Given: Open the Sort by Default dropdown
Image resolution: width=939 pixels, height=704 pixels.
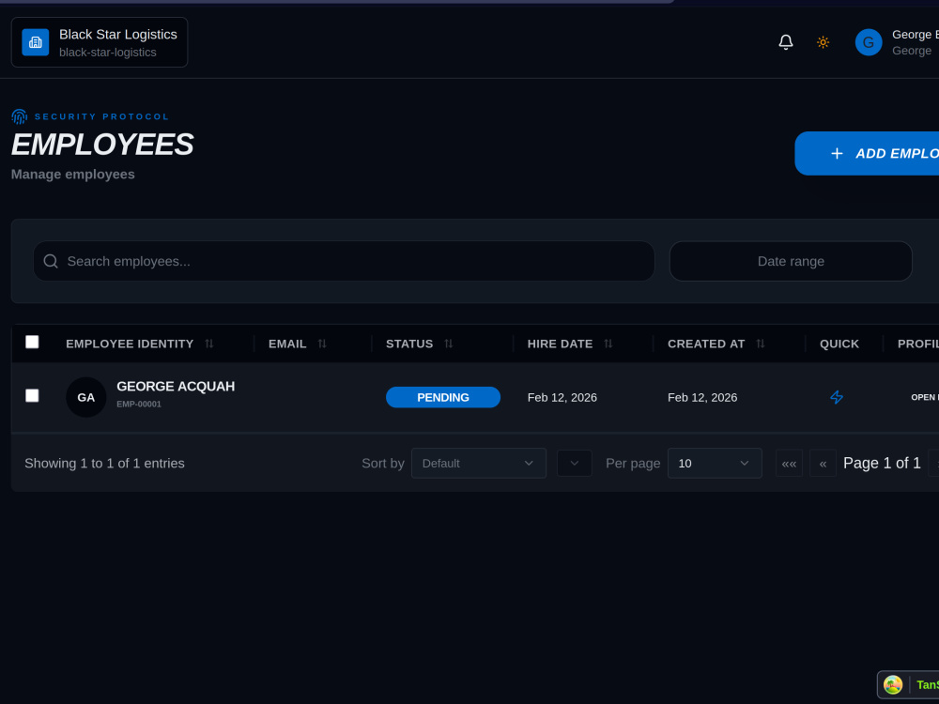Looking at the screenshot, I should click(479, 464).
